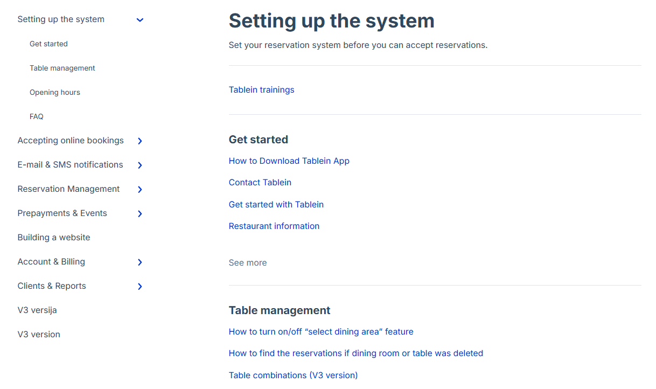Expand Account & Billing chevron
Screen dimensions: 656x389
coord(140,262)
